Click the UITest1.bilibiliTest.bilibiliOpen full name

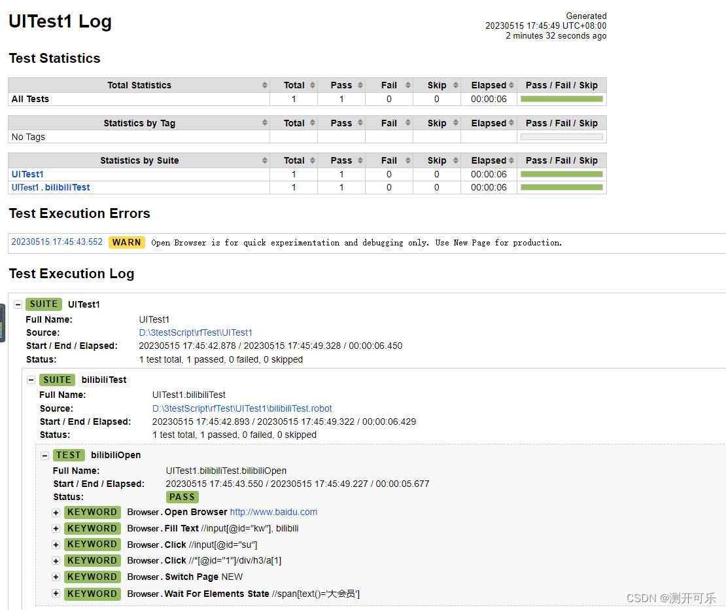click(226, 471)
